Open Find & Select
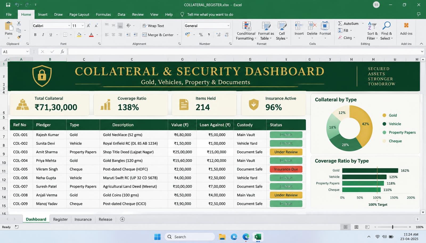This screenshot has height=243, width=426. point(387,31)
